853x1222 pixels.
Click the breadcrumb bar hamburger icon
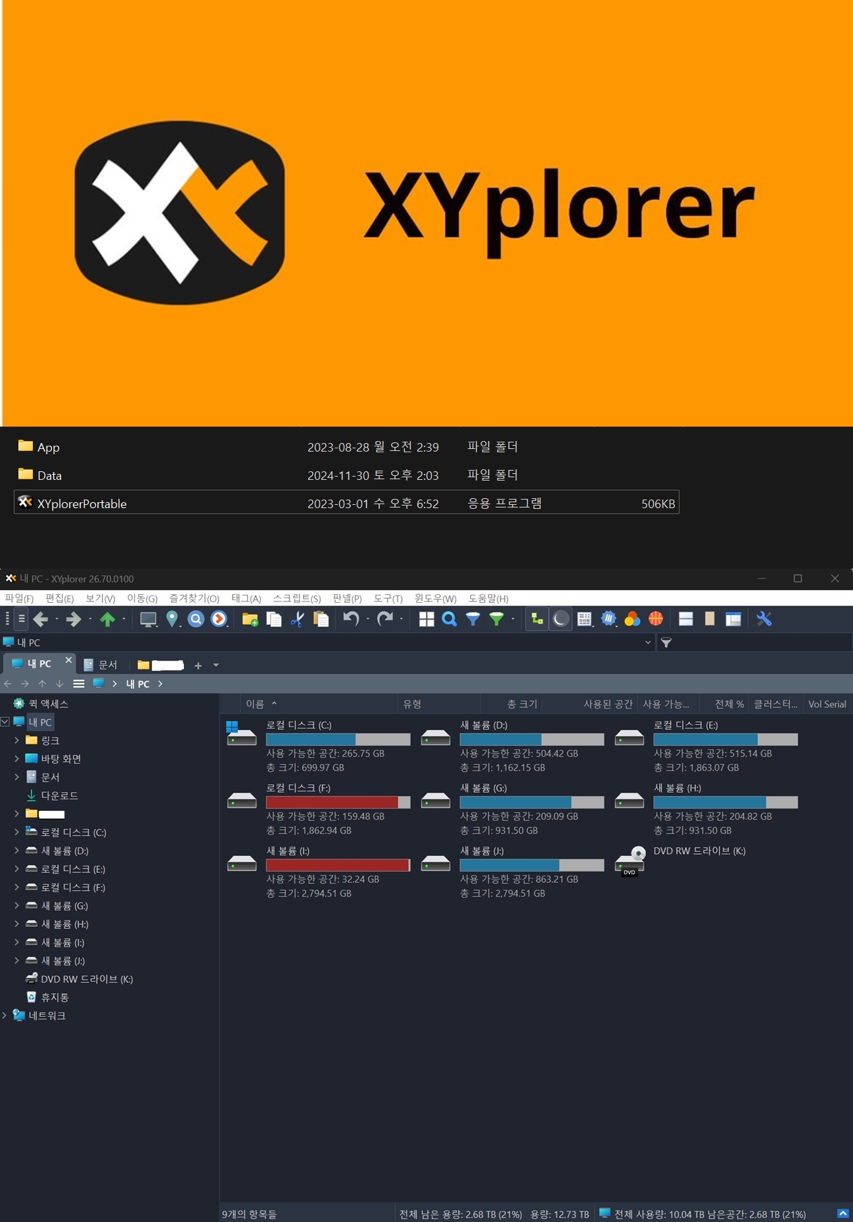(79, 684)
